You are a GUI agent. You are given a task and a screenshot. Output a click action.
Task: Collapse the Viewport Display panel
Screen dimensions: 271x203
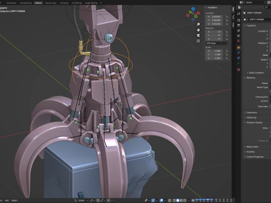coord(254,122)
